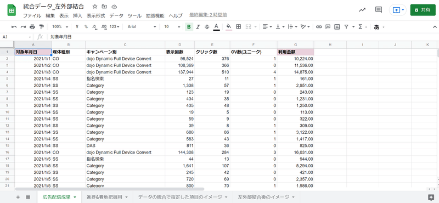Click the Undo icon in toolbar

point(14,27)
